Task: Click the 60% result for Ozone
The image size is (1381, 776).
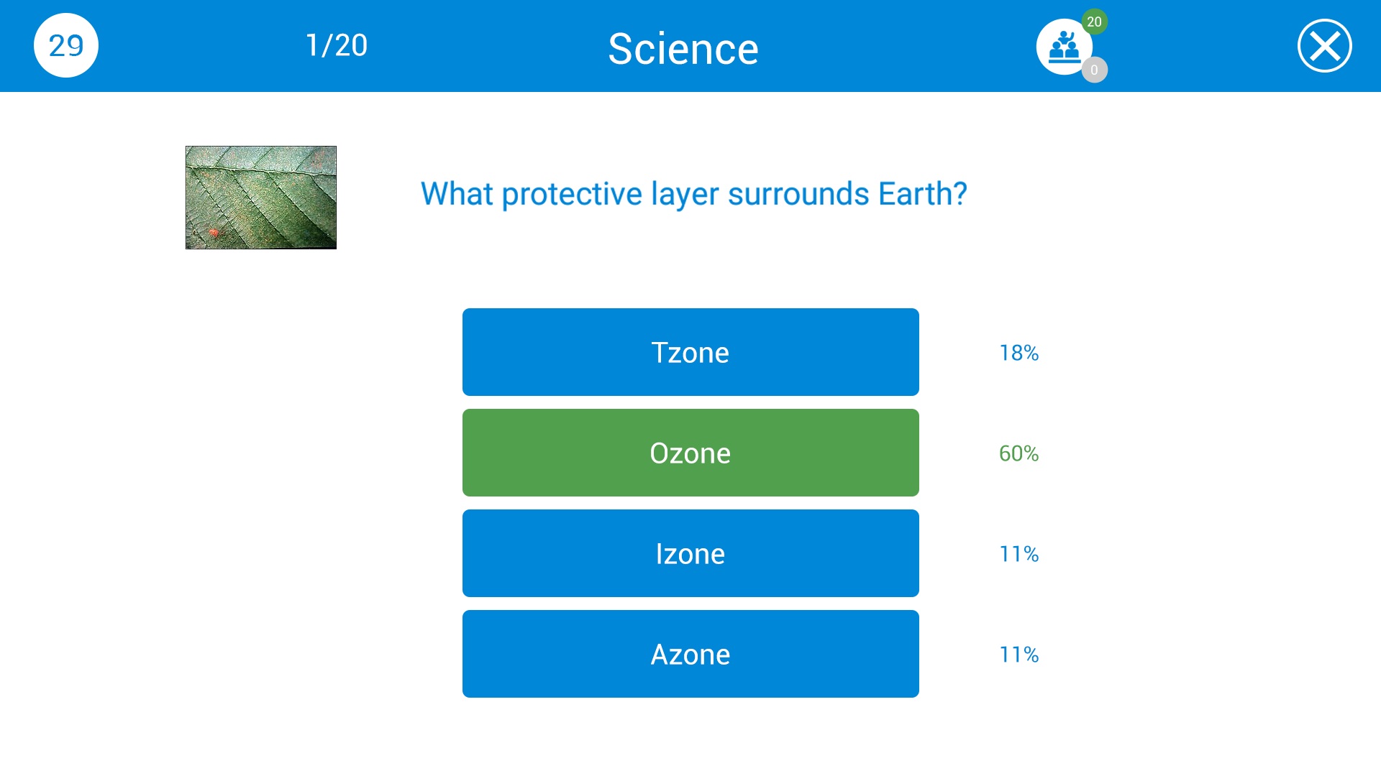Action: coord(1018,453)
